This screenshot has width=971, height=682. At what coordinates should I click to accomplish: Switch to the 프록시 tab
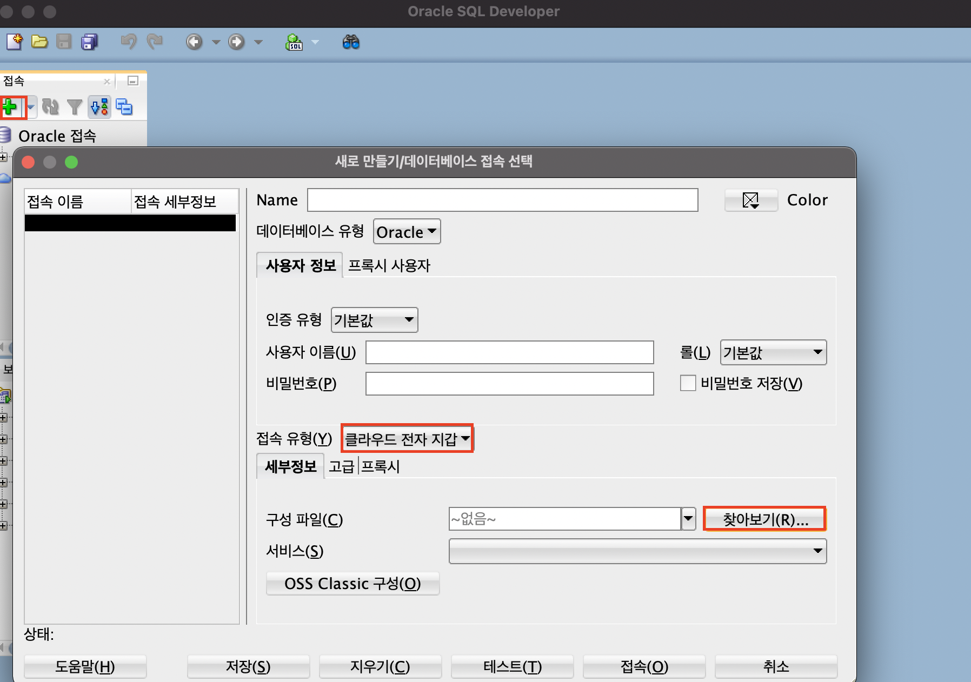tap(380, 466)
